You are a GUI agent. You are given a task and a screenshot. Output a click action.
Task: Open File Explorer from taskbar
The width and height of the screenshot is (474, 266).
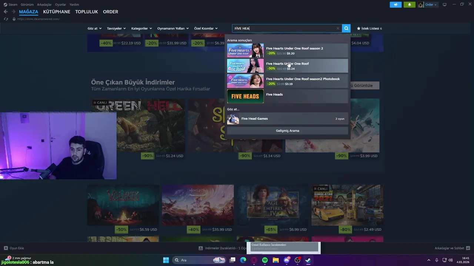[x=276, y=260]
